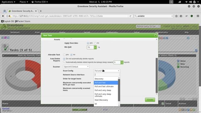This screenshot has height=113, width=201.
Task: Click the workspace indicator 1
Action: (x=171, y=2)
